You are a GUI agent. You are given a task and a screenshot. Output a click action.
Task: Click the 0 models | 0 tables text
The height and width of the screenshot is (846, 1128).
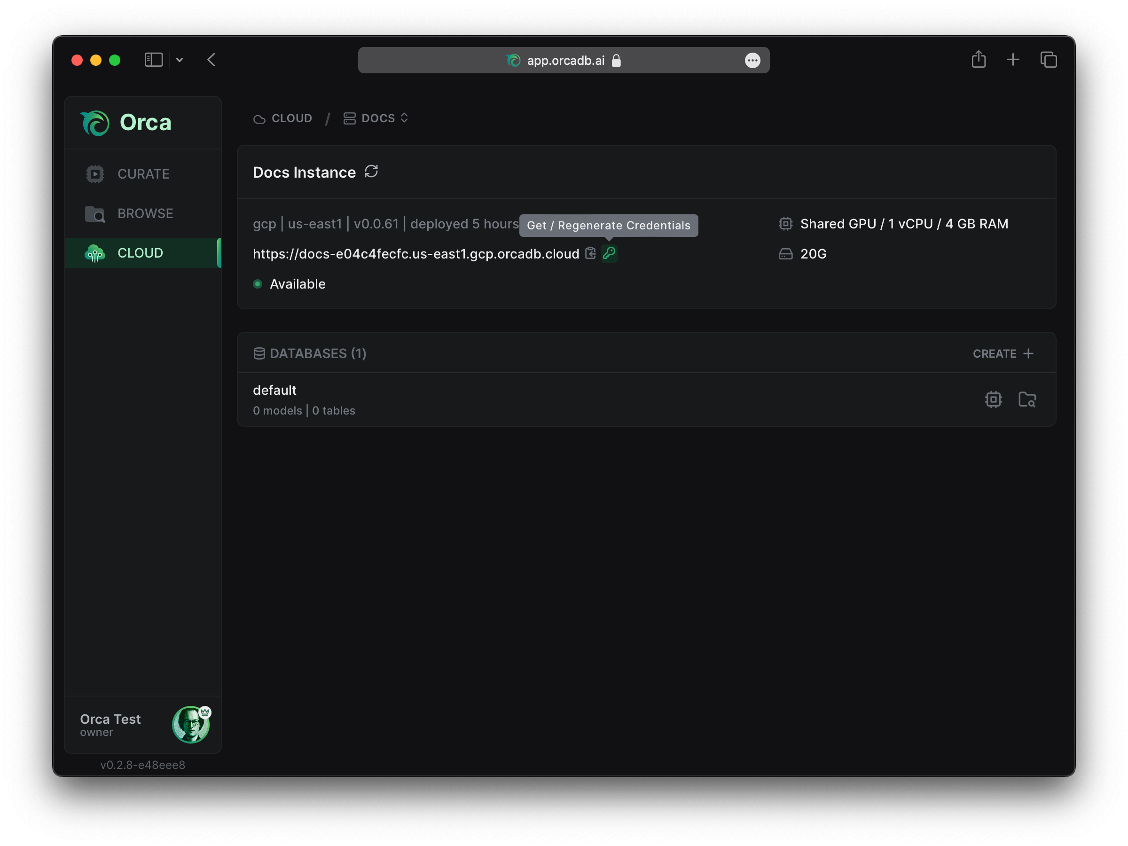coord(304,410)
